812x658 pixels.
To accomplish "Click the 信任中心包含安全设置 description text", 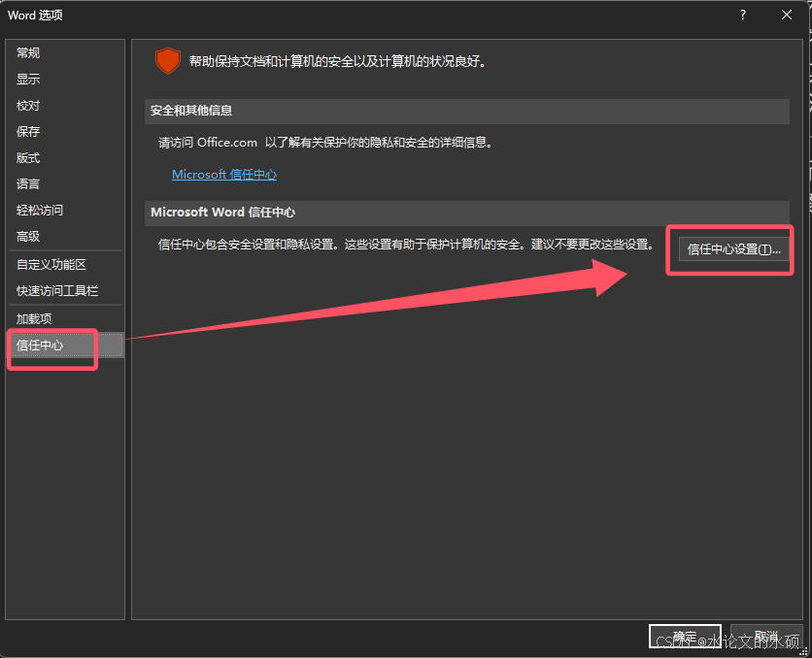I will click(405, 245).
